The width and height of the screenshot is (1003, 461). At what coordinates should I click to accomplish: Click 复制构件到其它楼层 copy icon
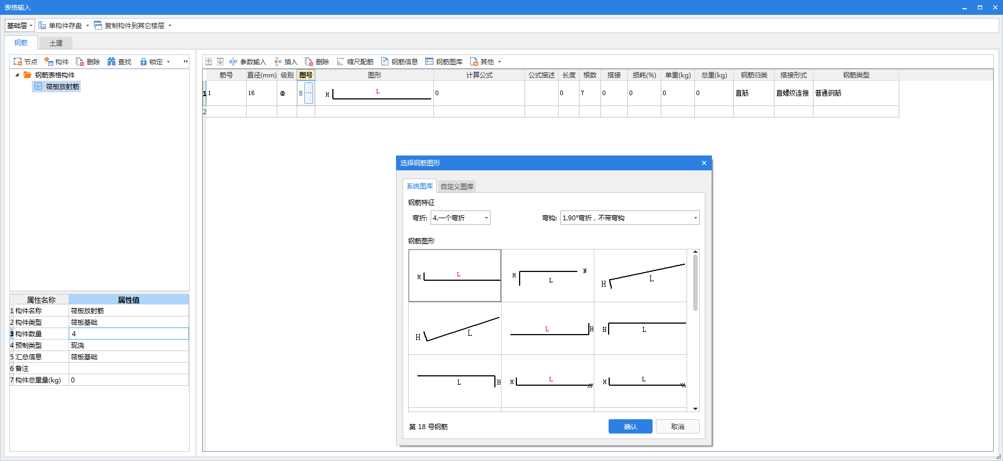tap(98, 25)
